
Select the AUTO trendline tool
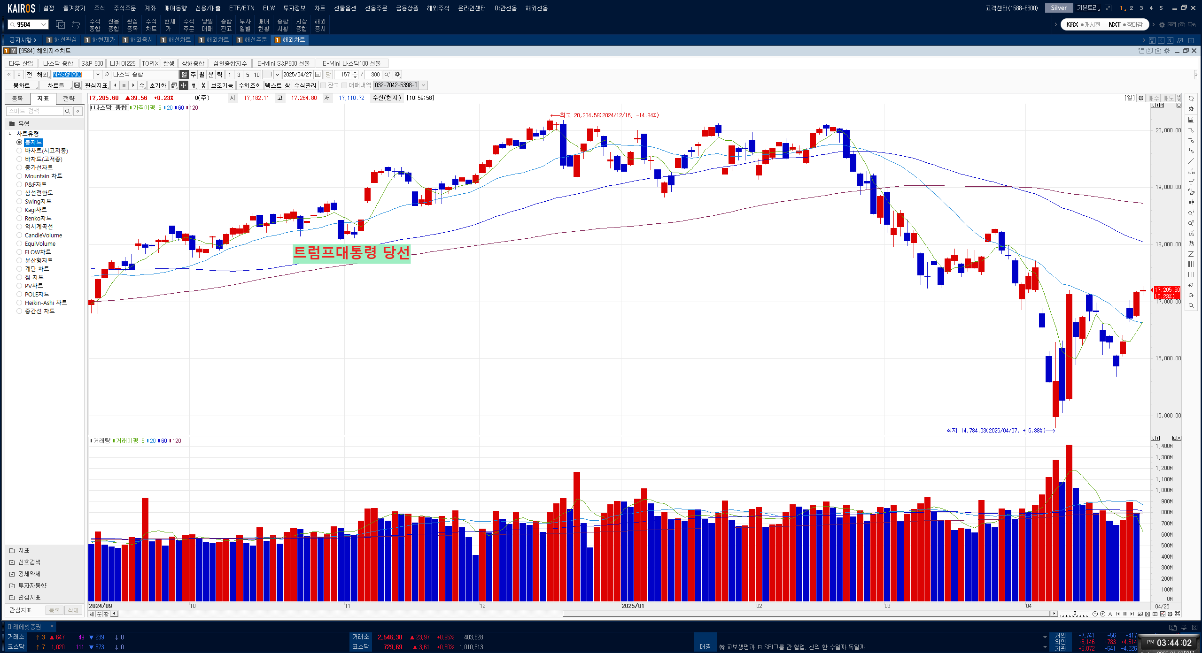coord(1191,171)
